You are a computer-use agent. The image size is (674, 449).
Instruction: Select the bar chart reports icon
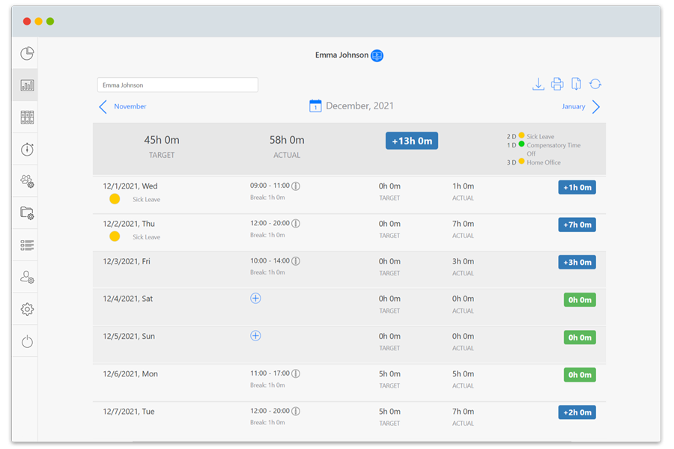coord(27,85)
